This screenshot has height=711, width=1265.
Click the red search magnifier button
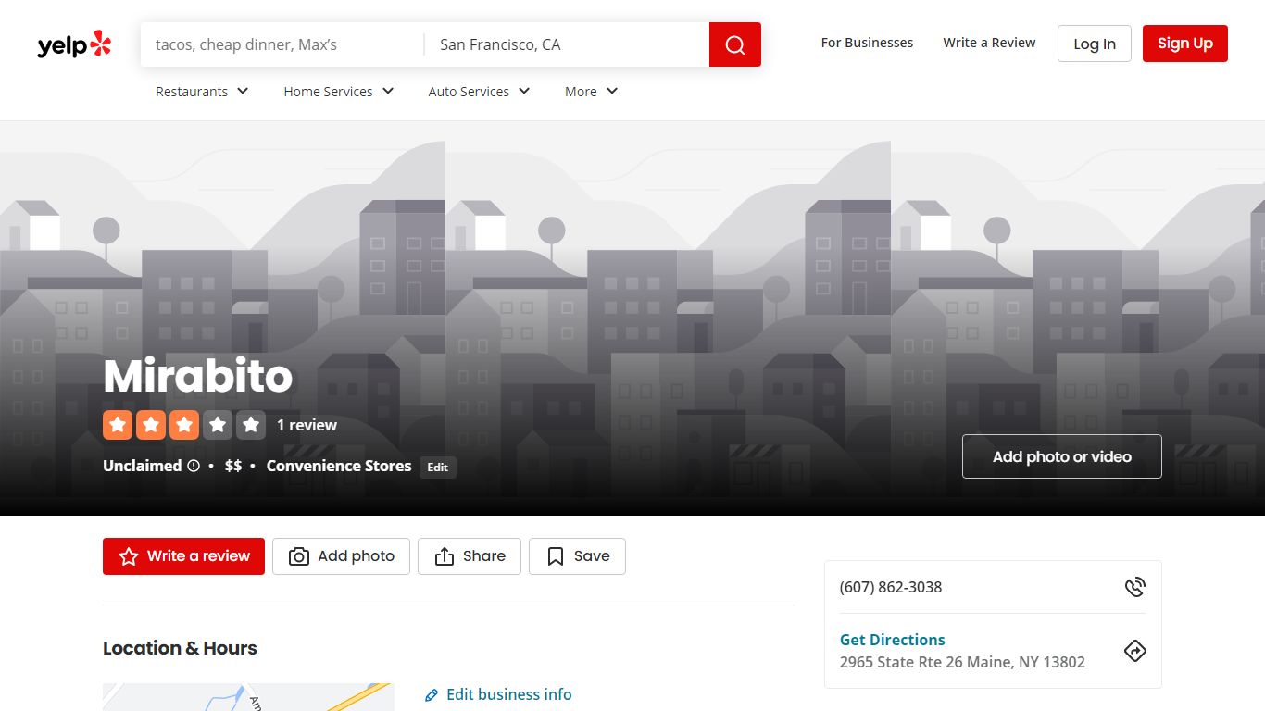735,44
